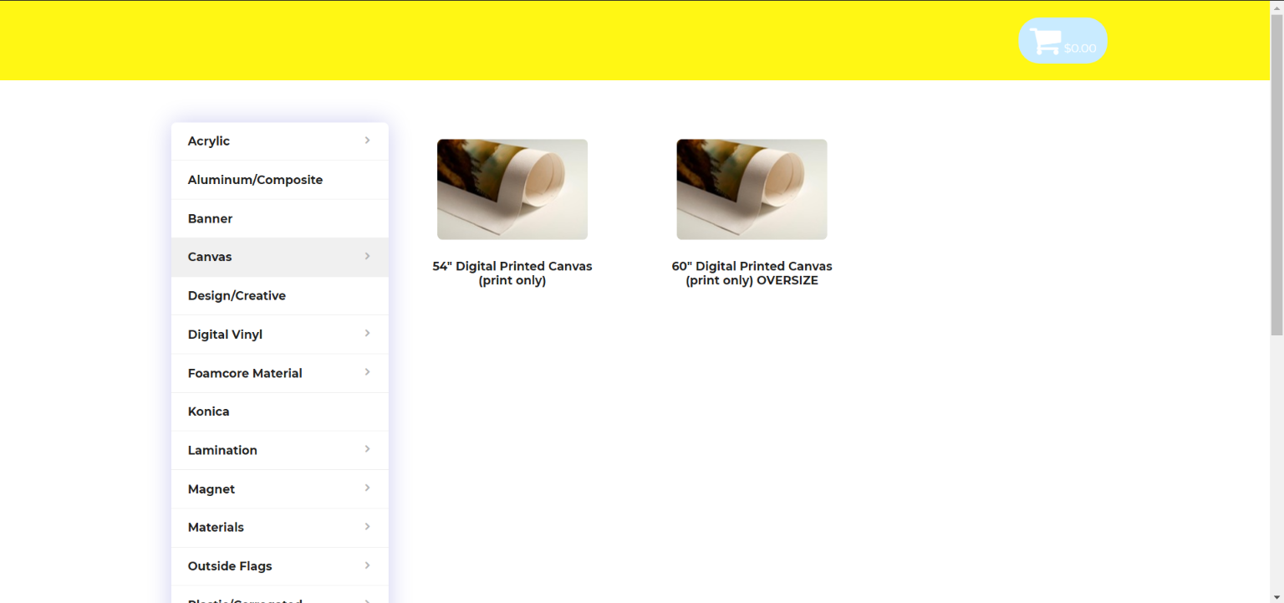Select the Outside Flags category
This screenshot has height=603, width=1284.
pos(280,566)
